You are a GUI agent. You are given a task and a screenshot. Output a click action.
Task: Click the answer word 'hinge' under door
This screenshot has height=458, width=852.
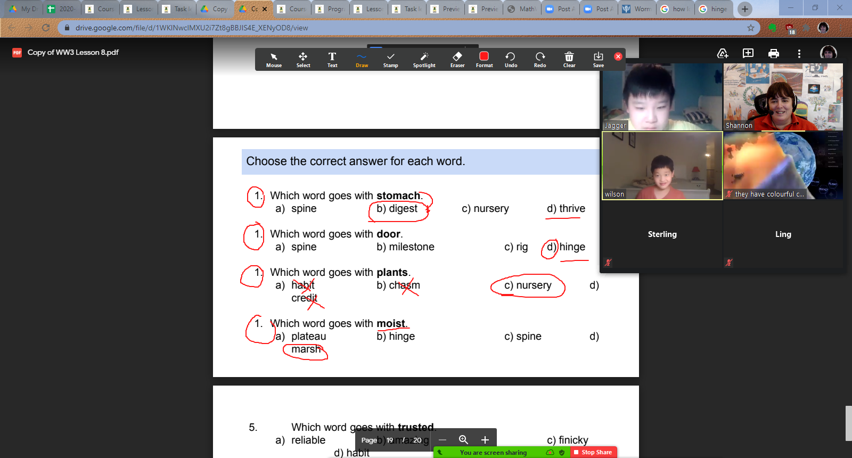572,247
